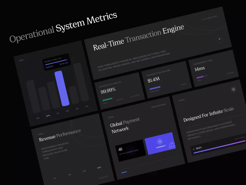The width and height of the screenshot is (246, 185).
Task: Click the settings gear icon above Infinite Scale
Action: pyautogui.click(x=233, y=89)
